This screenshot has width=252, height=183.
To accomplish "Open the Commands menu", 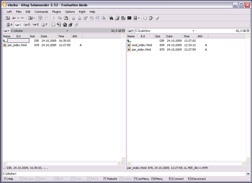I will pyautogui.click(x=41, y=12).
